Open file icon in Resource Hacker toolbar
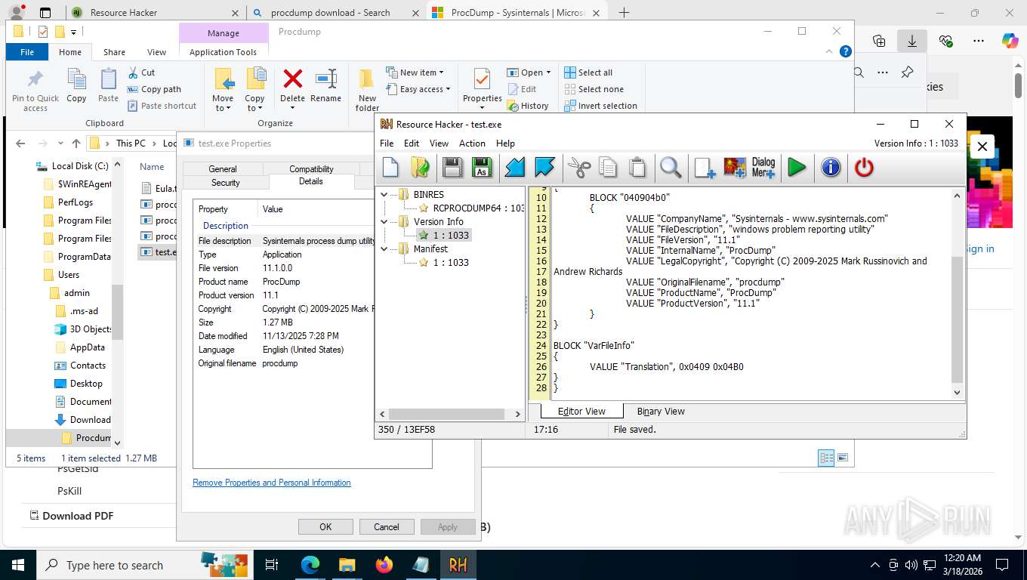Image resolution: width=1027 pixels, height=580 pixels. click(x=421, y=168)
